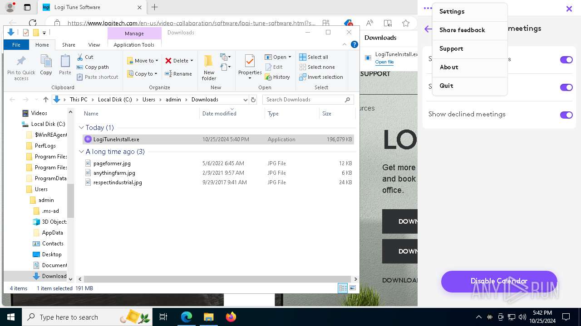This screenshot has height=326, width=581.
Task: Choose About in Logi Tune menu
Action: point(470,67)
